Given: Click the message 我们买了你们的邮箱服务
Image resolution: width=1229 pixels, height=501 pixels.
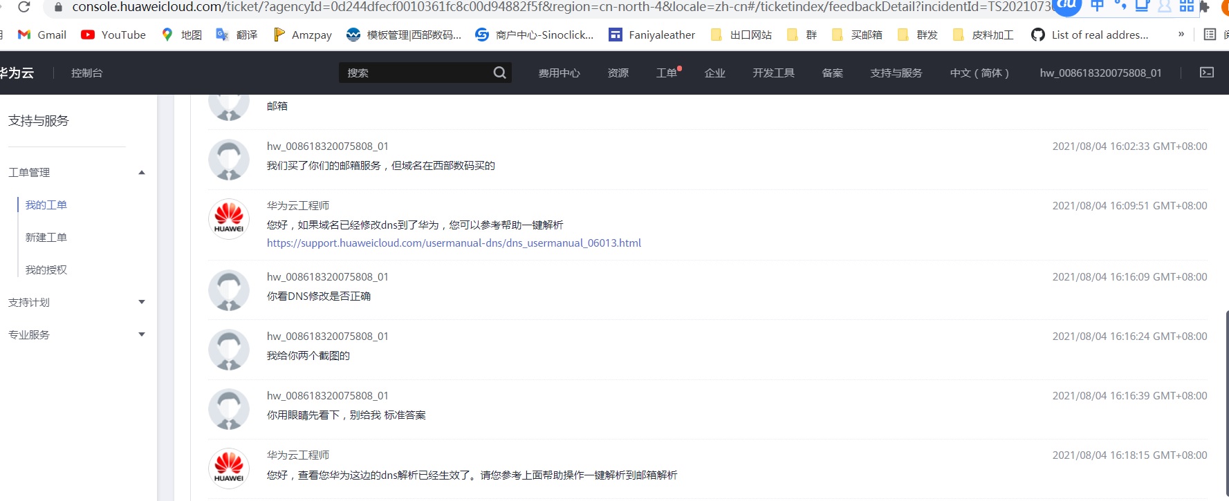Looking at the screenshot, I should click(380, 165).
